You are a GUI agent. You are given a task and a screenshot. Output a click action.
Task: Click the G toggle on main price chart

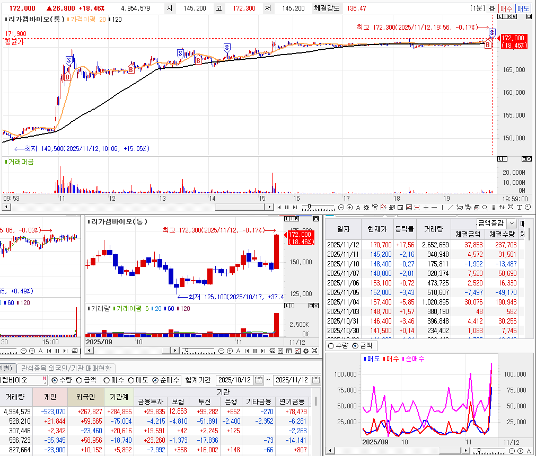[x=514, y=16]
